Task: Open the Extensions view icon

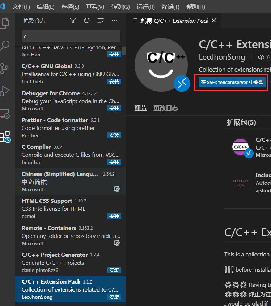Action: 5,137
